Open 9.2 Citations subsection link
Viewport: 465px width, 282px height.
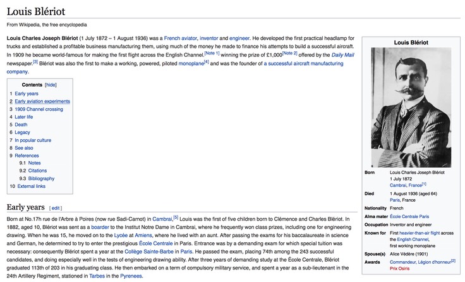point(37,171)
